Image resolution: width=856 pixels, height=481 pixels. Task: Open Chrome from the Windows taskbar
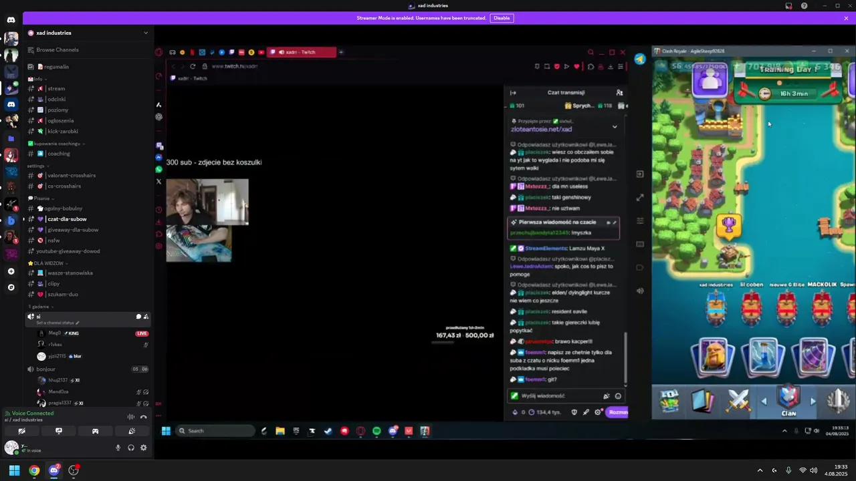[x=34, y=470]
